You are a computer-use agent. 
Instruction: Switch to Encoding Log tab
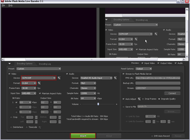click(45, 64)
